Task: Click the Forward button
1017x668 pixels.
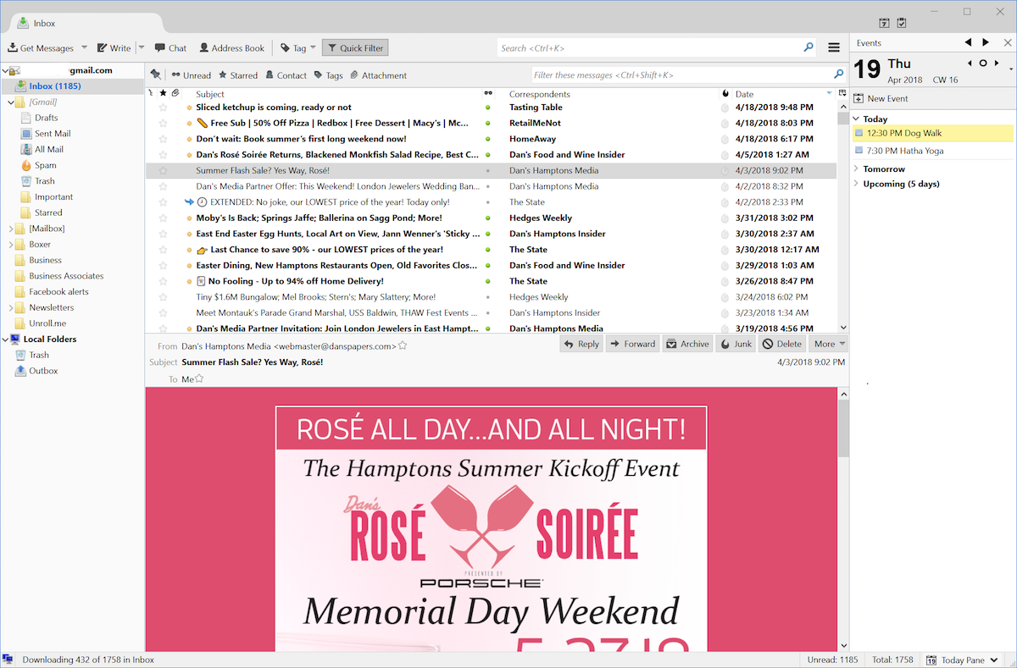Action: 632,344
